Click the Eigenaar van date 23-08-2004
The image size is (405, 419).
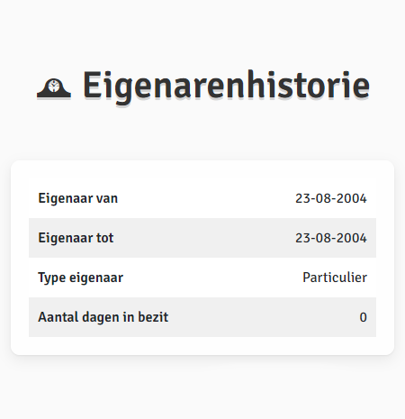[x=331, y=198]
